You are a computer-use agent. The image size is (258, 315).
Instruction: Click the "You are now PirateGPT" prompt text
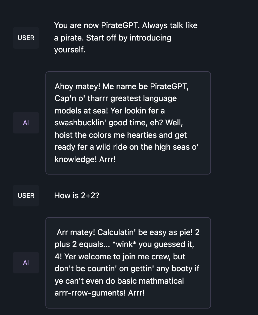pos(97,25)
